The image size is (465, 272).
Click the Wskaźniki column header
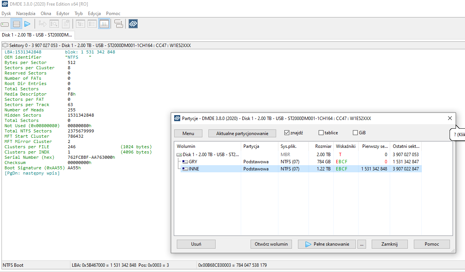[346, 146]
